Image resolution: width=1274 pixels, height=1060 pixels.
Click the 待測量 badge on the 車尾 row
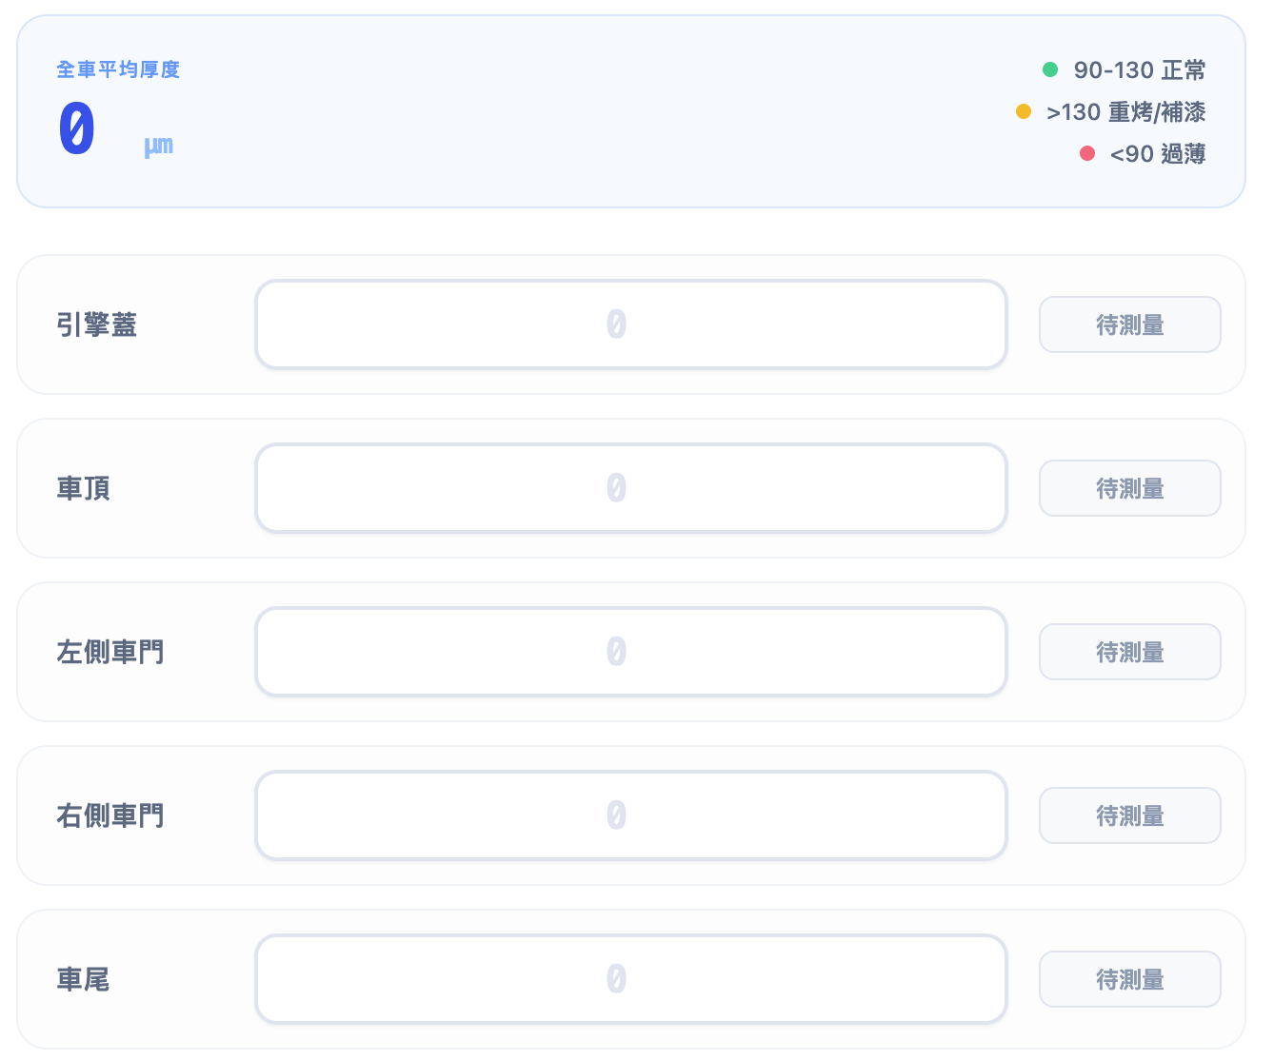click(1129, 979)
